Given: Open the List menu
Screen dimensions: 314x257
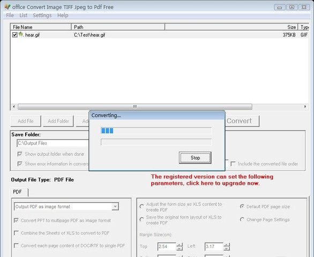Looking at the screenshot, I should pos(23,15).
